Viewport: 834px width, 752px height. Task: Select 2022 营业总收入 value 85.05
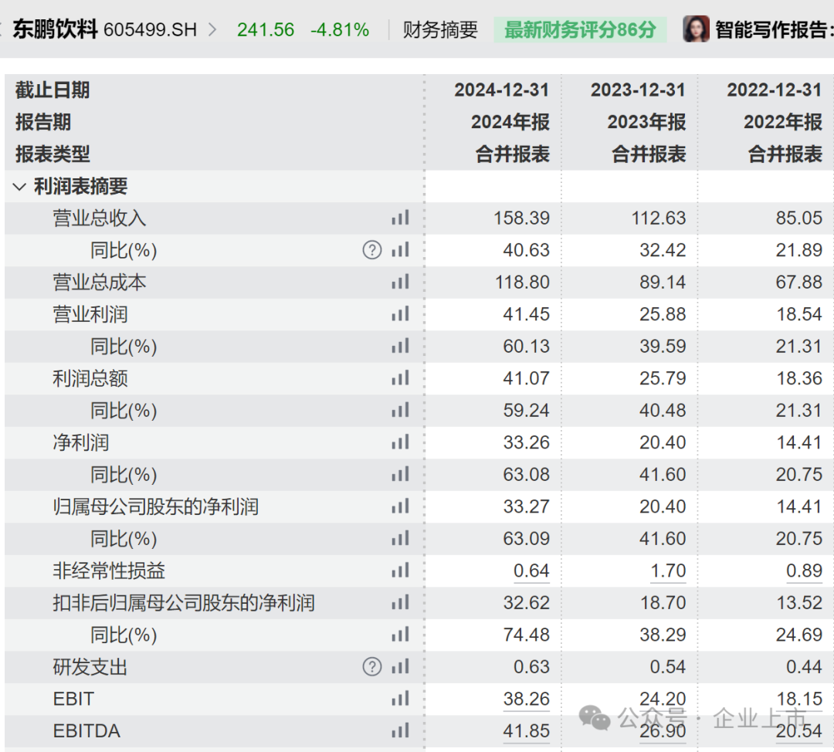(x=799, y=218)
